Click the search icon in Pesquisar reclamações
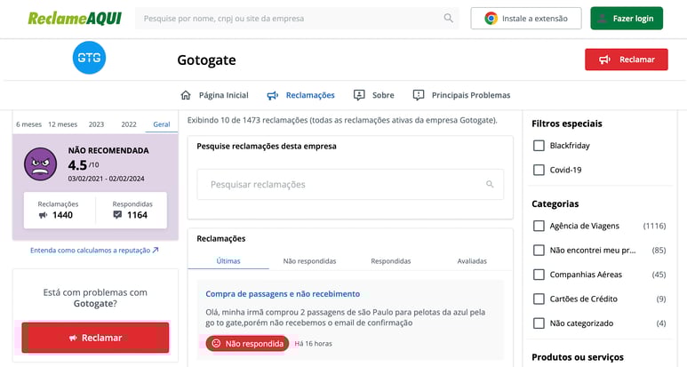Image resolution: width=687 pixels, height=367 pixels. click(490, 184)
